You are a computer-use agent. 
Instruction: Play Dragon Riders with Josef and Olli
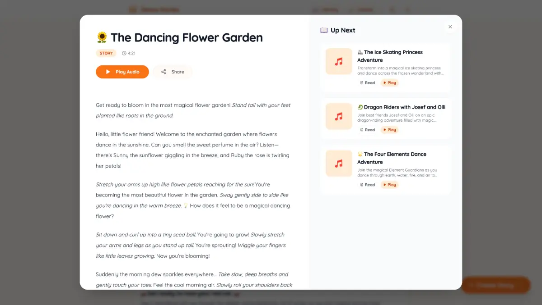(389, 130)
